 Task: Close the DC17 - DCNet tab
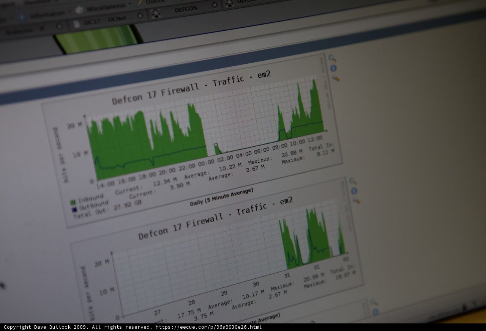pyautogui.click(x=140, y=16)
